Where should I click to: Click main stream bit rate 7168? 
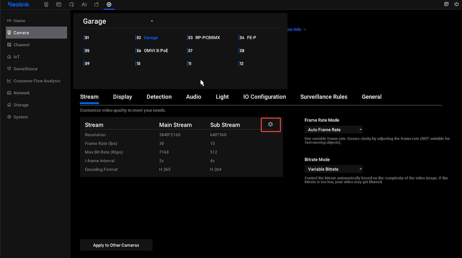click(164, 152)
